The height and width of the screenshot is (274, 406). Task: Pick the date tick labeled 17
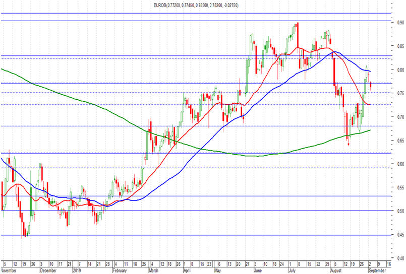pos(60,264)
